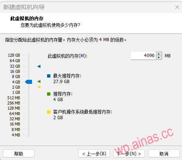Click the 64 GB scale label

click(15, 61)
